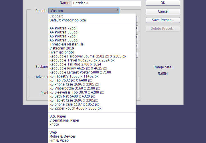Select A4 Portrait 72ppi preset
Viewport: 206px width, 143px height.
92,28
